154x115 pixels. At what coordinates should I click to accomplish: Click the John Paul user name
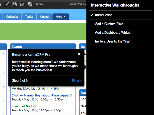[78, 4]
